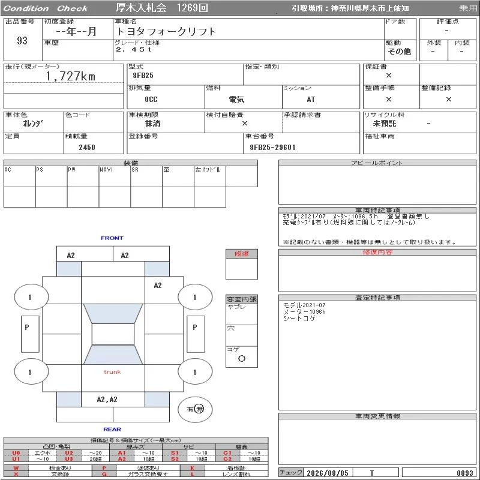Click the 革 leather equipment cell
Viewport: 480px width, 480px height.
point(178,176)
